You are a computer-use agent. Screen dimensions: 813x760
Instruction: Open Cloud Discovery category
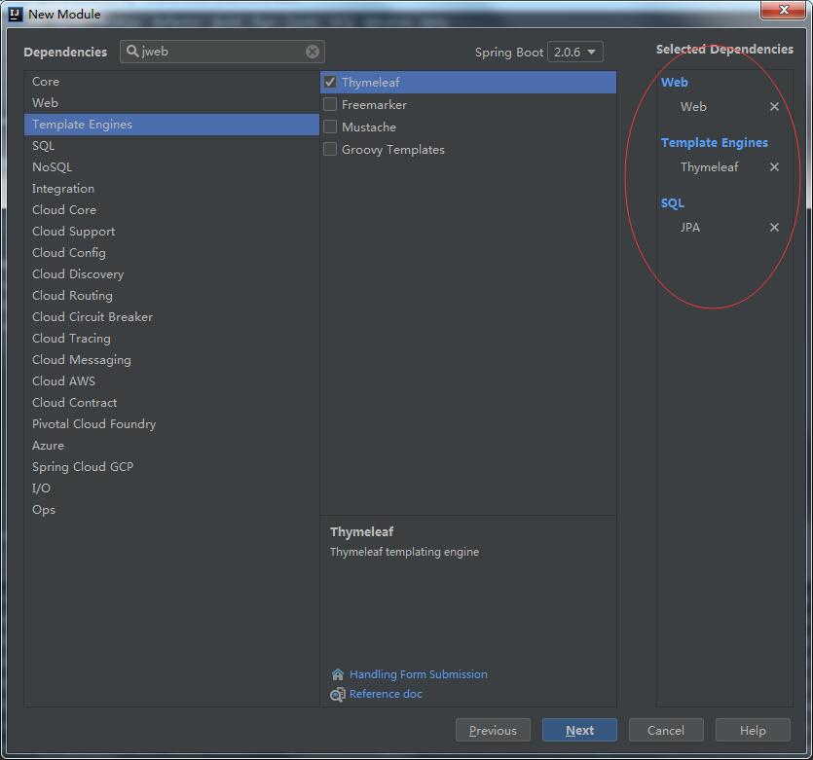pos(171,274)
